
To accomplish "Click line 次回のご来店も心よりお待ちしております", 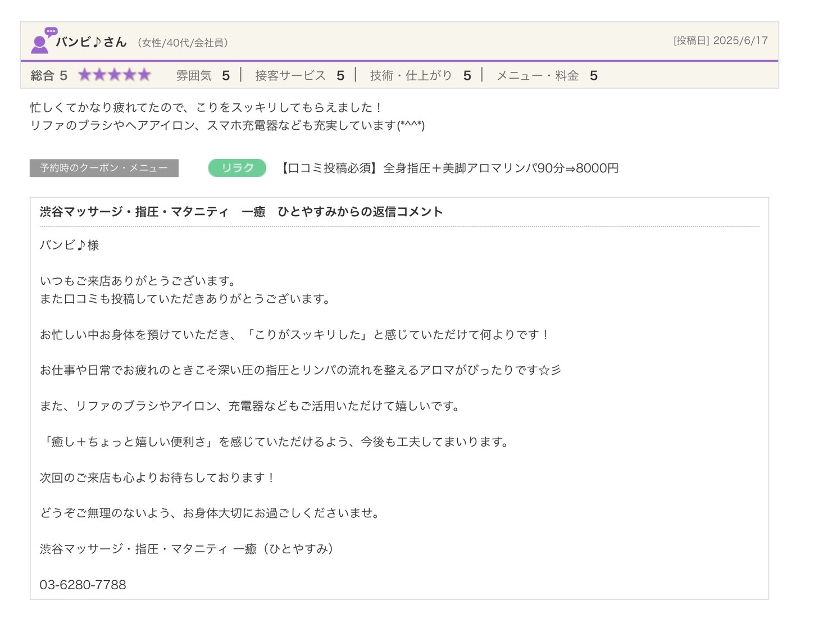I will [157, 478].
